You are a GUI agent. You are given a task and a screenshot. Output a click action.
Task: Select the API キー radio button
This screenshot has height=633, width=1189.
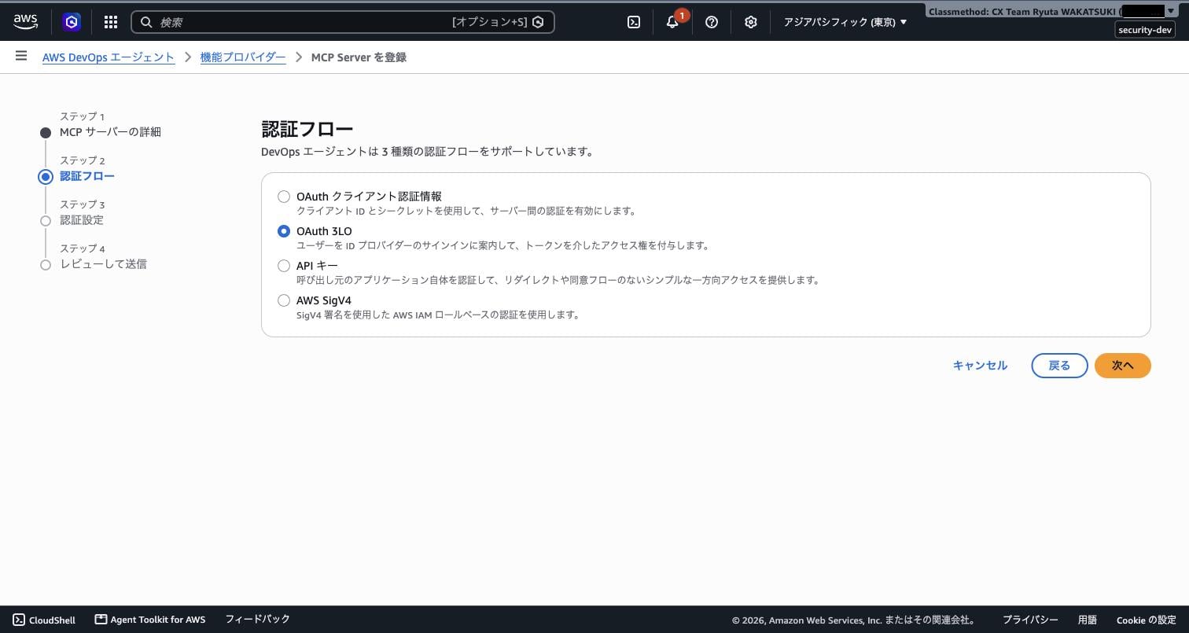[284, 266]
